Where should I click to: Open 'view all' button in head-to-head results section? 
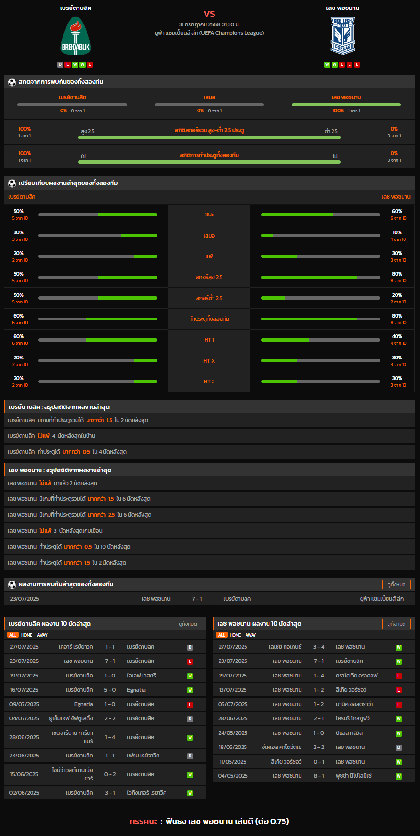pyautogui.click(x=396, y=584)
